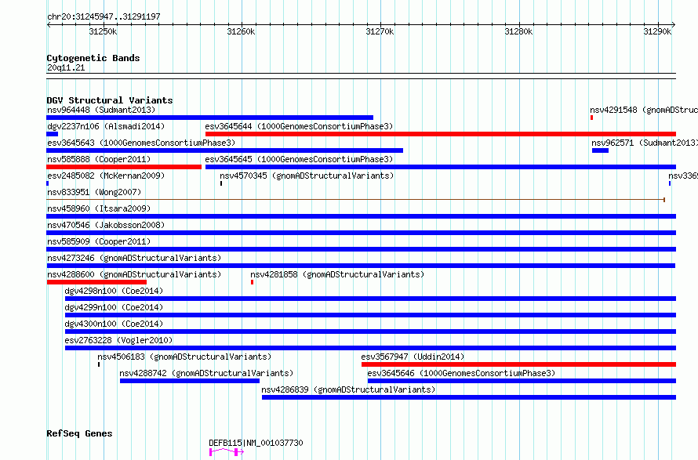
Task: Select the nsv4286839 gnomAD blue bar
Action: coord(469,398)
